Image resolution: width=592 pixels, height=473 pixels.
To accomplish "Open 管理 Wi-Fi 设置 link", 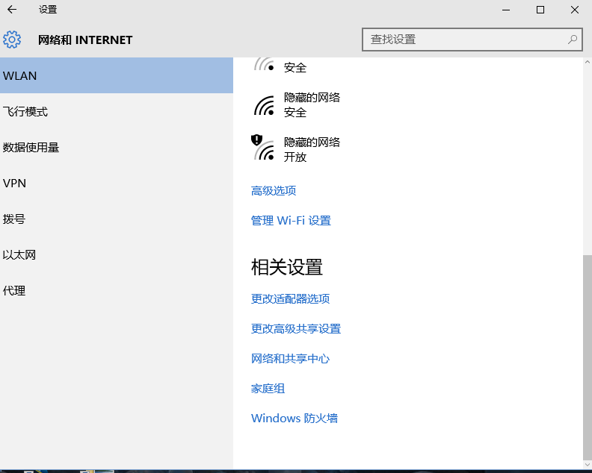I will 291,221.
